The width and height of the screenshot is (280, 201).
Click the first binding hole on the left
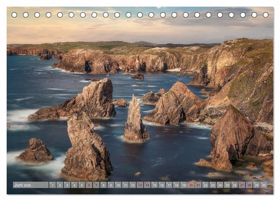coord(14,15)
